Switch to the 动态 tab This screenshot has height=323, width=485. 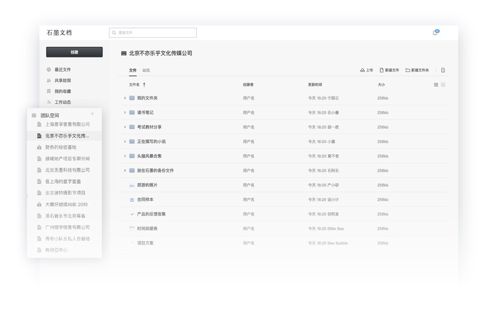(146, 71)
